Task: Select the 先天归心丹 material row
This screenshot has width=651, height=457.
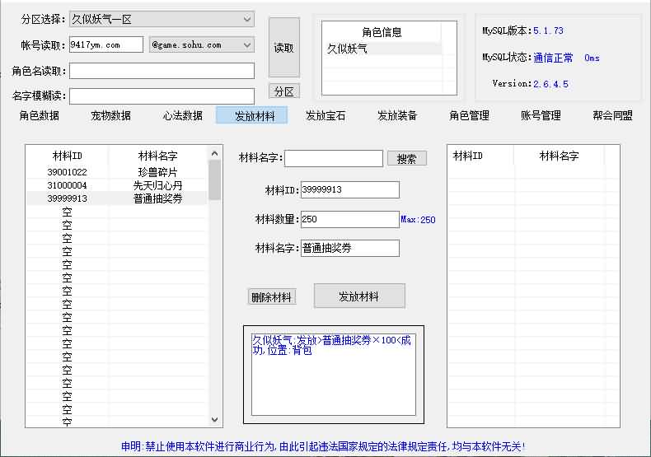Action: [x=116, y=185]
